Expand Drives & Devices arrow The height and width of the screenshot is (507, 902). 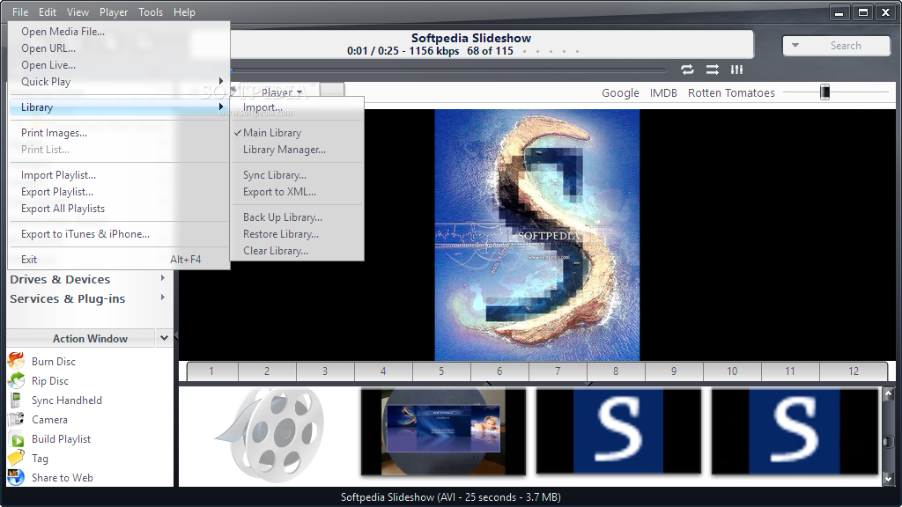coord(163,278)
